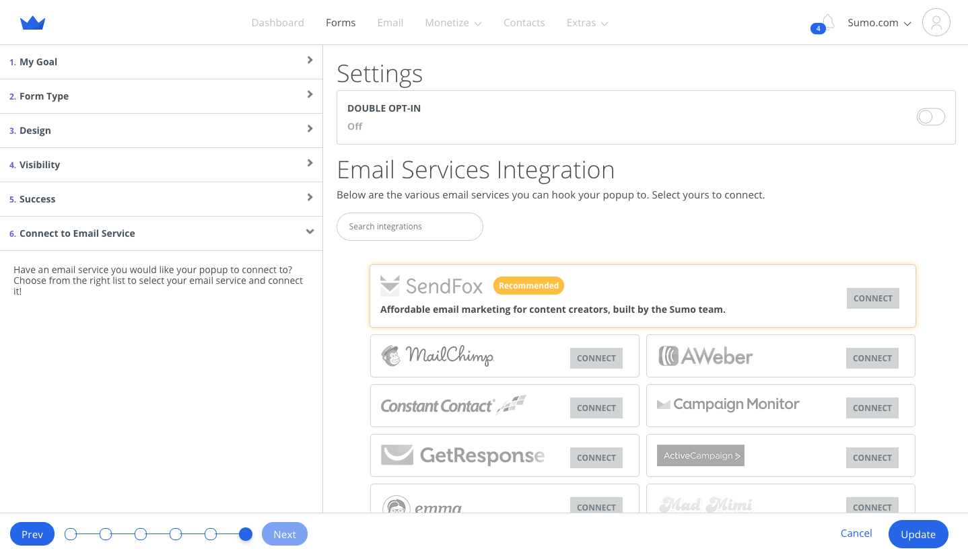The width and height of the screenshot is (968, 555).
Task: Click the AWeber logo
Action: (x=705, y=356)
